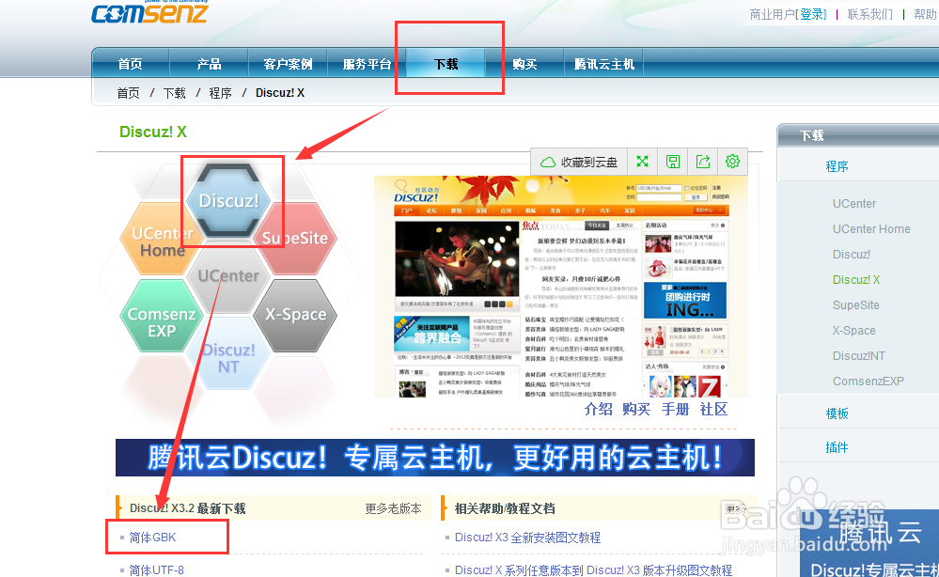
Task: Click the 腾讯云Discuz! banner advertisement
Action: [x=435, y=458]
